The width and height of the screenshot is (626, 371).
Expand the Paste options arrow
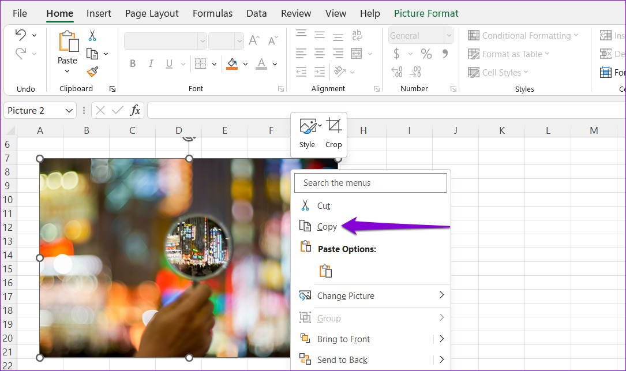tap(67, 71)
